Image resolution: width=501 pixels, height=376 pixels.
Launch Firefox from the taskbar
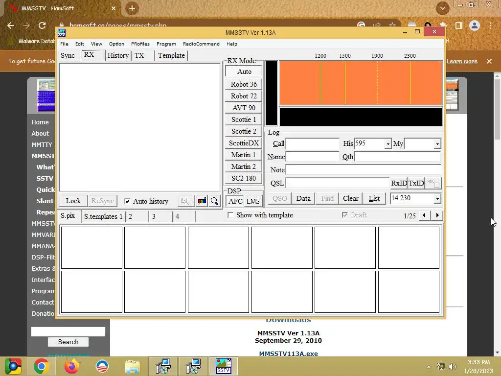click(71, 366)
